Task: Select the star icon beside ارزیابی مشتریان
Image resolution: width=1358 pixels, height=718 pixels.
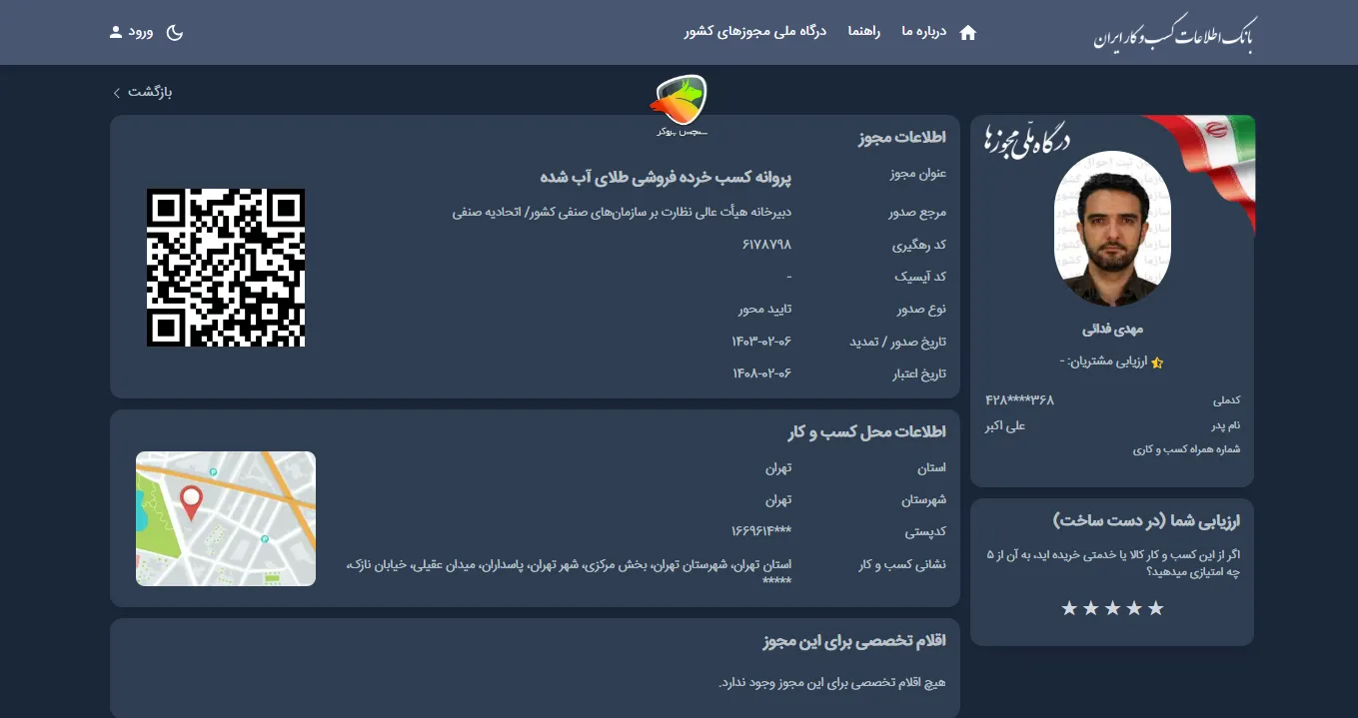Action: coord(1156,362)
